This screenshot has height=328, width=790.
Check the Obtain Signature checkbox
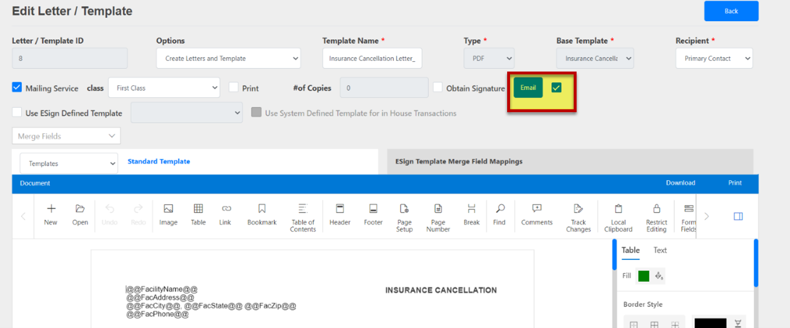coord(438,87)
